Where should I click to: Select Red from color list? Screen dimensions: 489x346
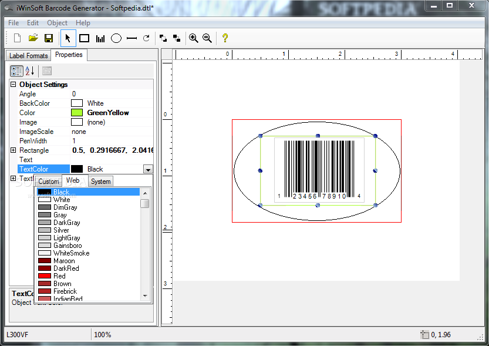(x=89, y=276)
